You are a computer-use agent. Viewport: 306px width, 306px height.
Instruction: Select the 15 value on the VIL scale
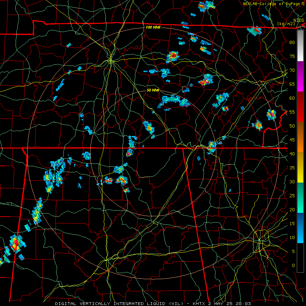tap(292, 224)
